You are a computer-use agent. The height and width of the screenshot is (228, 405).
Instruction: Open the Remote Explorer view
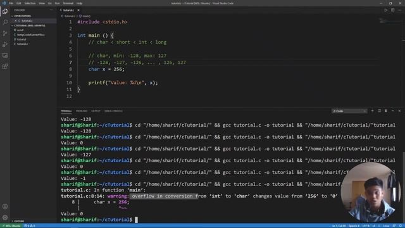5,56
